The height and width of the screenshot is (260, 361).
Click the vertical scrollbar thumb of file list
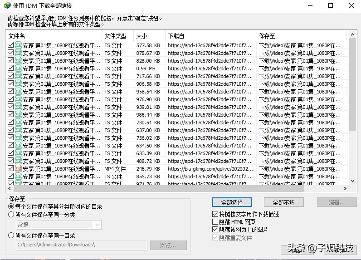(352, 84)
